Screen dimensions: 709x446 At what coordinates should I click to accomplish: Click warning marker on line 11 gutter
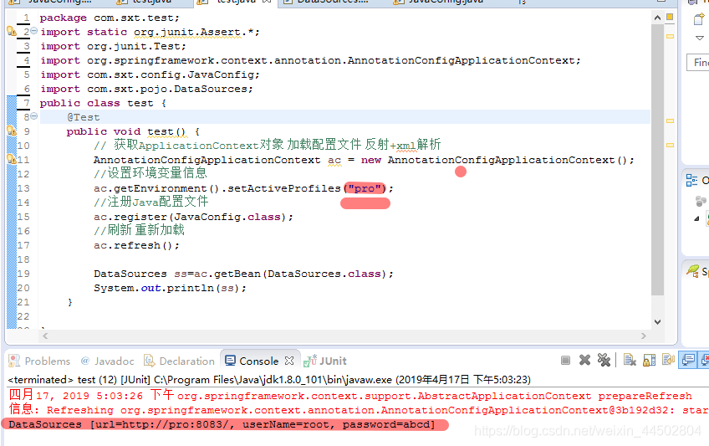pos(12,159)
